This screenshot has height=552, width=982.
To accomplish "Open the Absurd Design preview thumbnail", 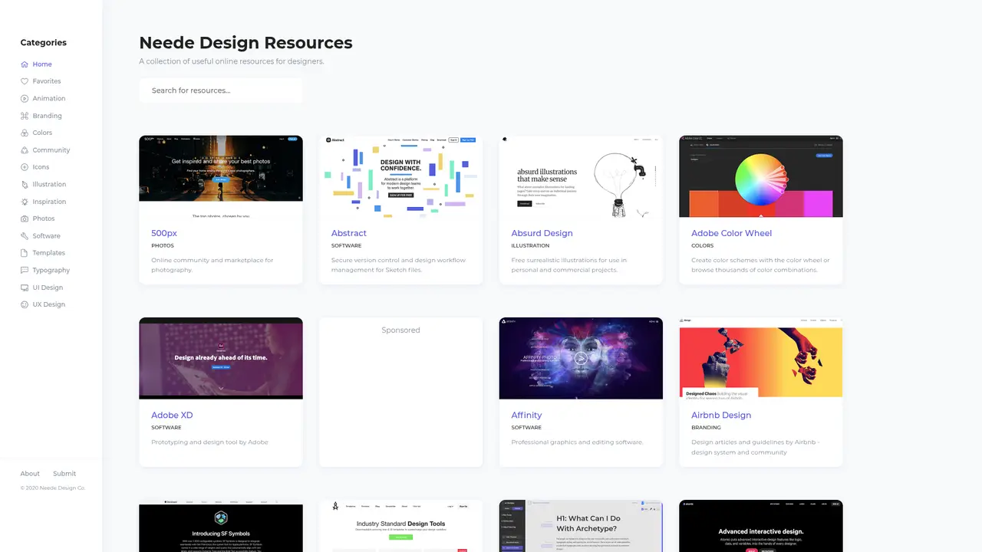I will click(x=581, y=177).
